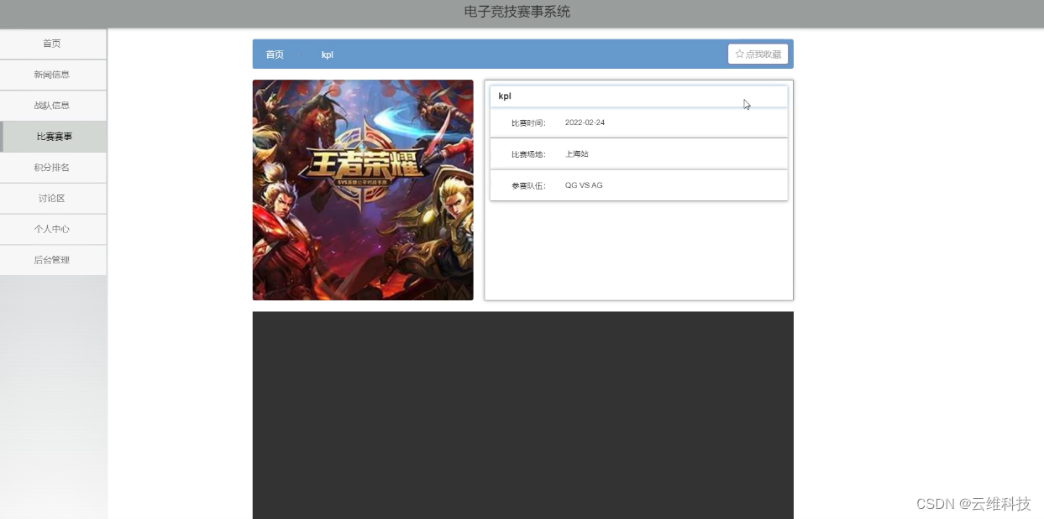View 积分排名 in the sidebar
This screenshot has height=519, width=1044.
[x=53, y=168]
